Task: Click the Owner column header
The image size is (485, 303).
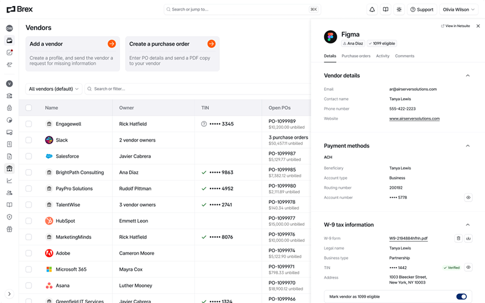Action: [x=127, y=108]
